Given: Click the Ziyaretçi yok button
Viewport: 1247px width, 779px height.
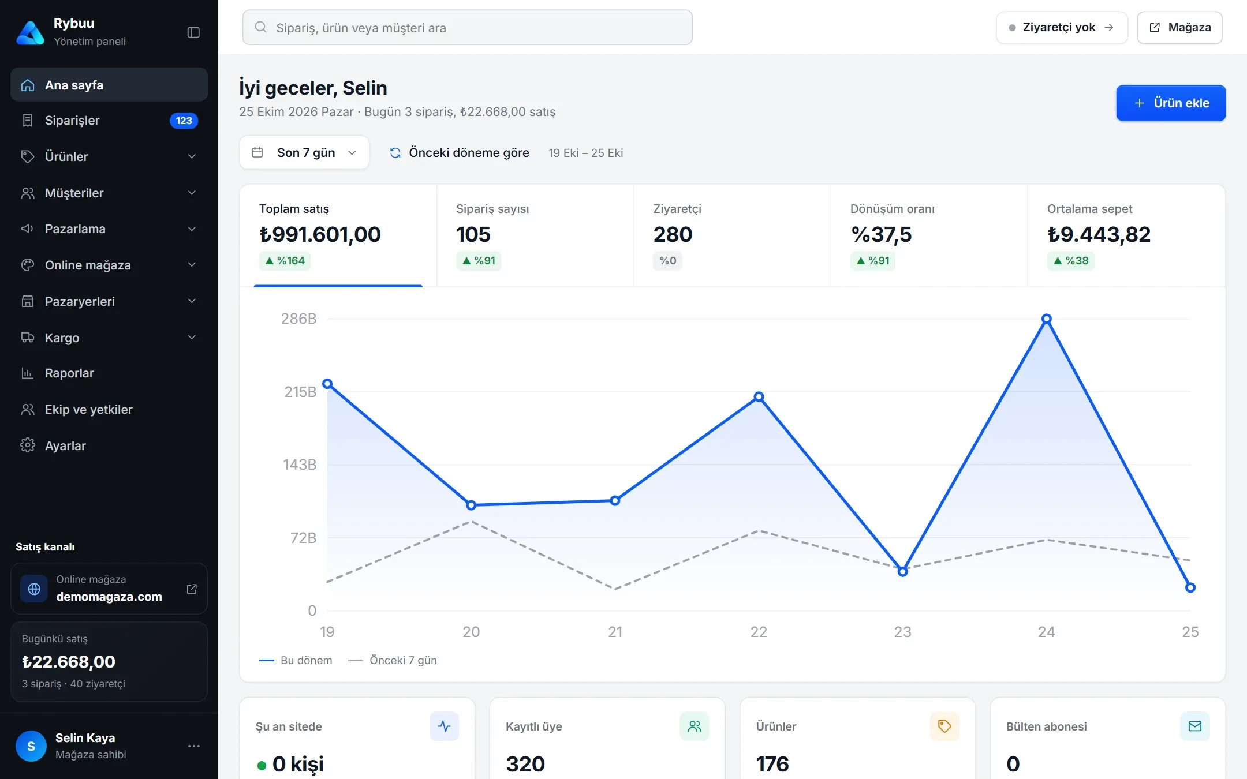Looking at the screenshot, I should (x=1062, y=28).
